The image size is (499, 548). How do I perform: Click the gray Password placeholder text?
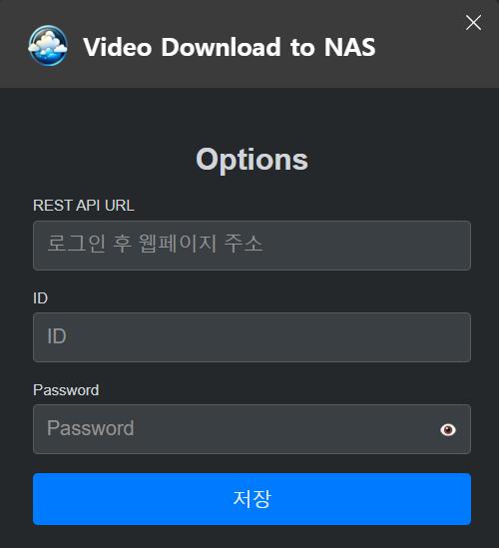[x=91, y=428]
